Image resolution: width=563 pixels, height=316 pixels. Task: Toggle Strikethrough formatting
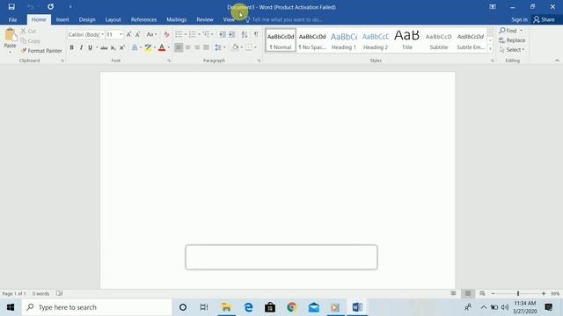104,47
